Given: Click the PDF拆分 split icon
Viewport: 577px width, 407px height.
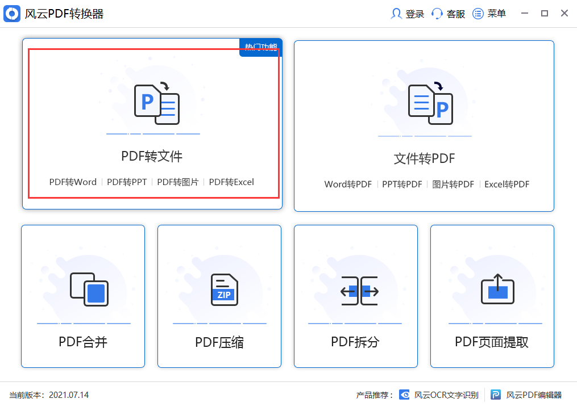Looking at the screenshot, I should pos(359,291).
